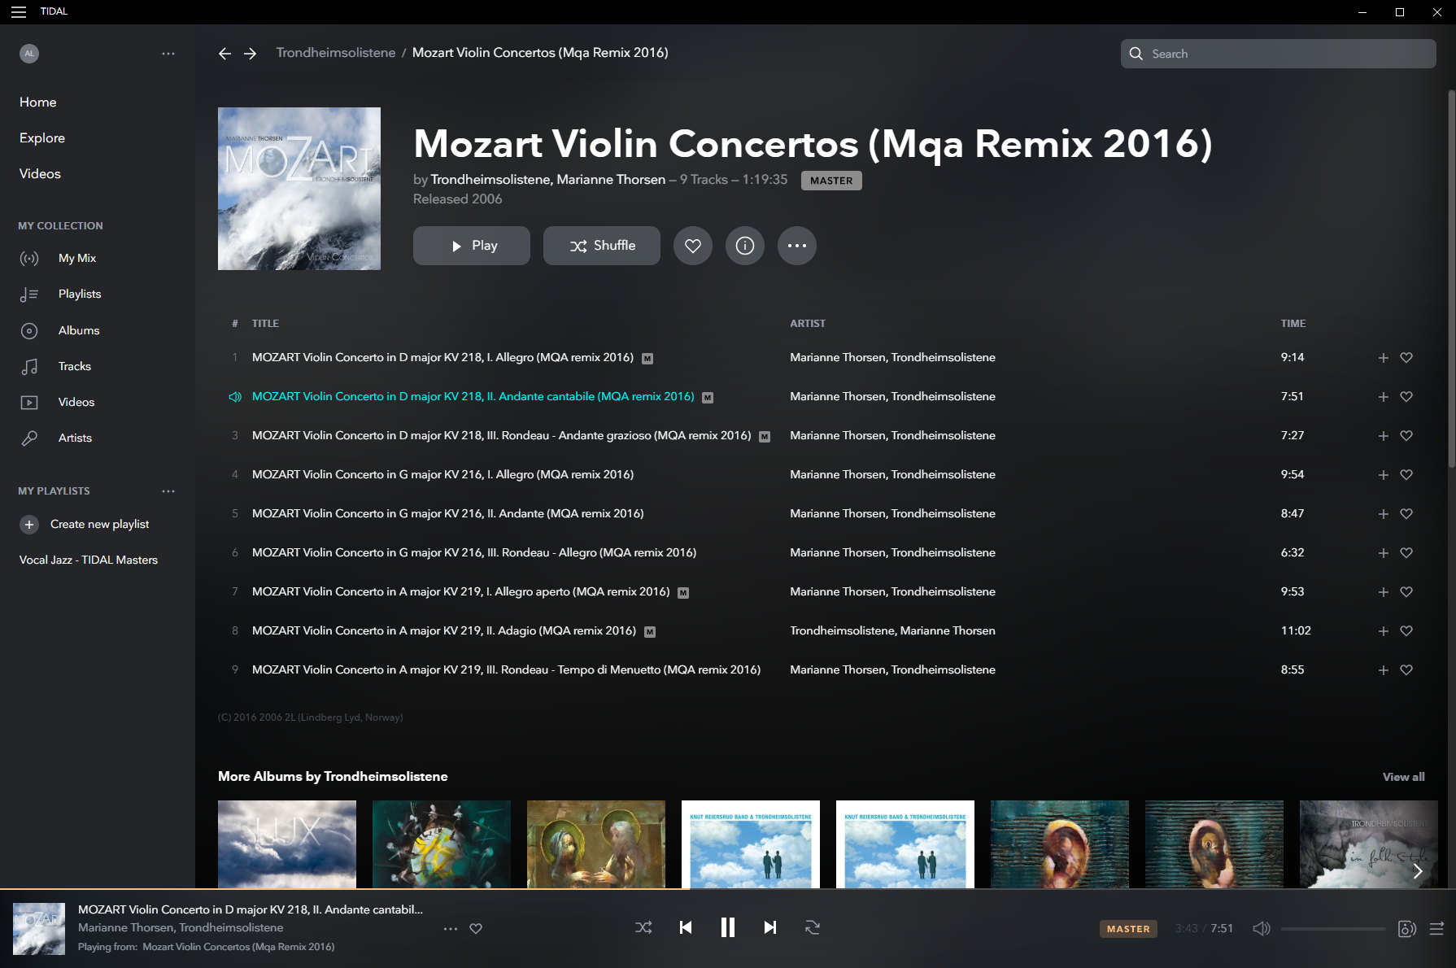Pause playback

pyautogui.click(x=728, y=928)
